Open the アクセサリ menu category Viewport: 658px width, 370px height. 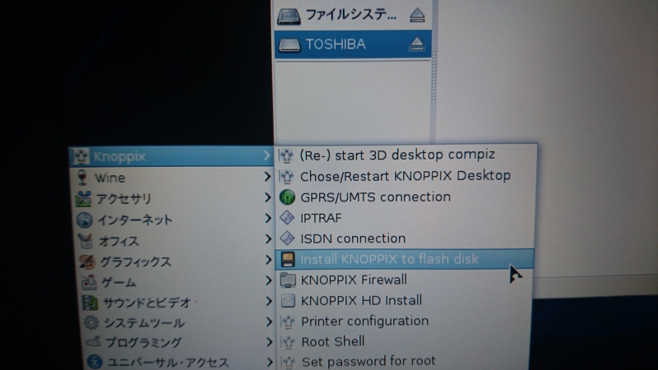pos(174,198)
